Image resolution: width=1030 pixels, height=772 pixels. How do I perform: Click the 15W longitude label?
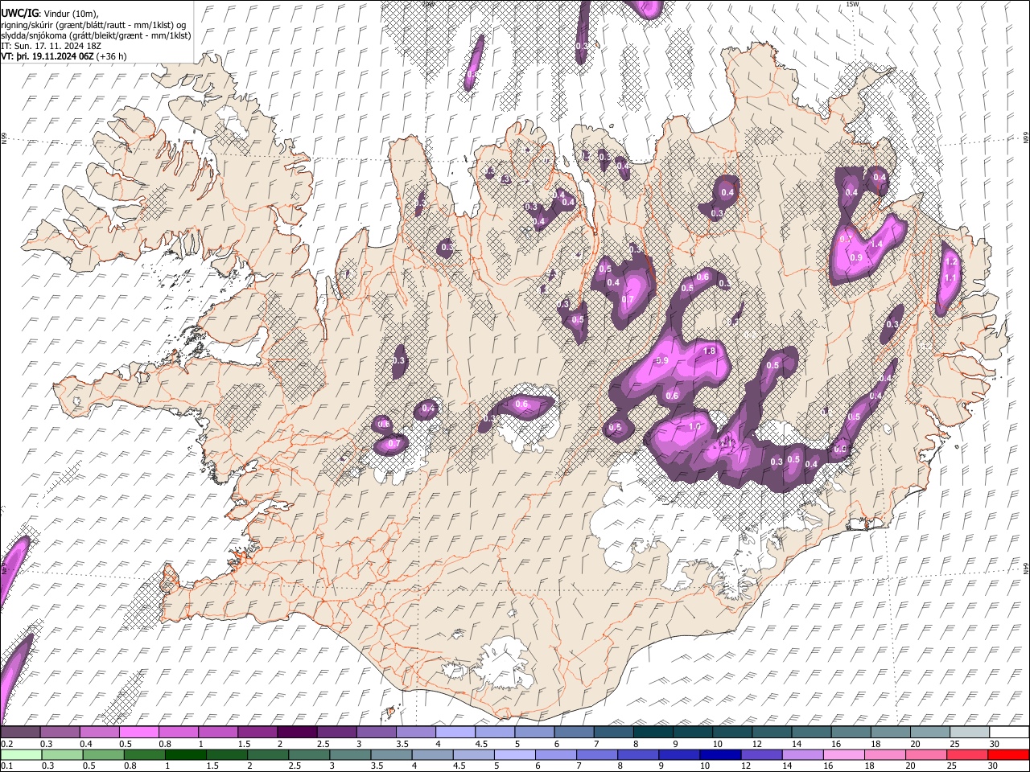point(851,5)
